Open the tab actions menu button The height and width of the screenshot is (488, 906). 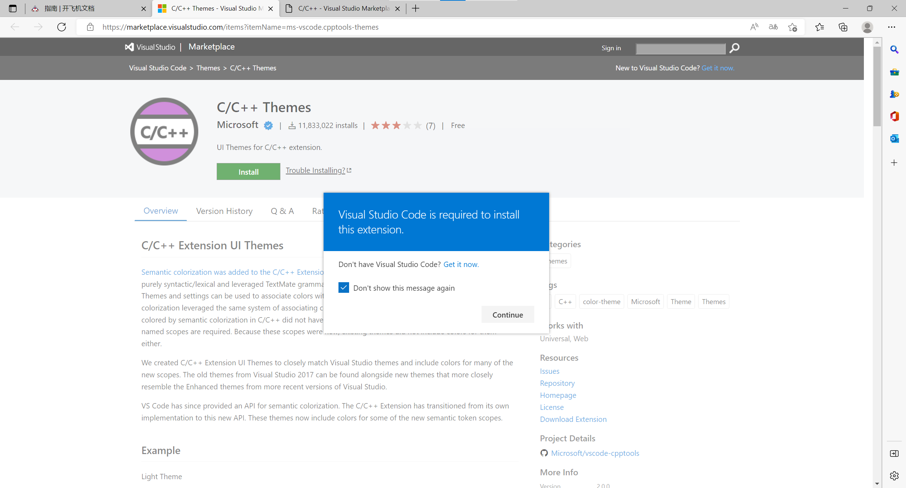pyautogui.click(x=13, y=8)
